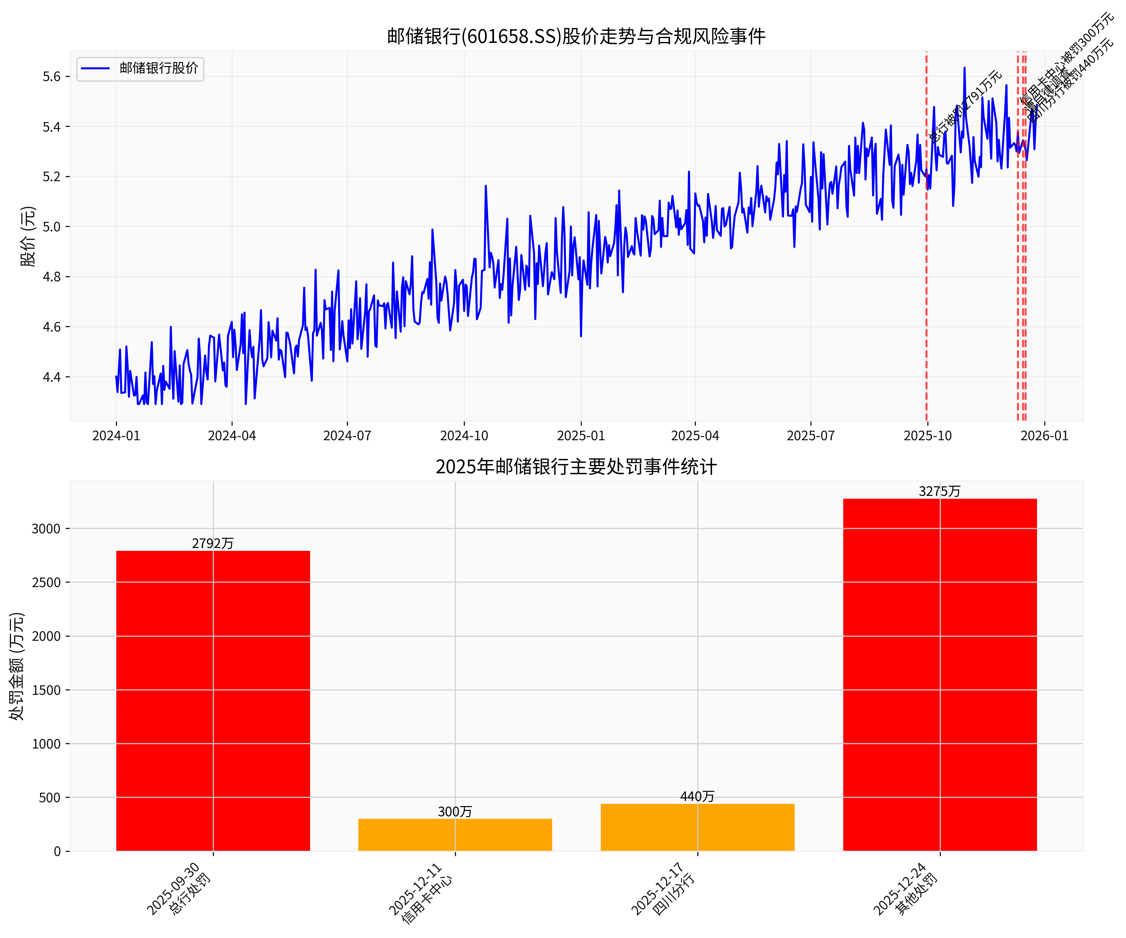Viewport: 1126px width, 938px height.
Task: Click the 2024-10 x-axis tick label
Action: pyautogui.click(x=464, y=435)
